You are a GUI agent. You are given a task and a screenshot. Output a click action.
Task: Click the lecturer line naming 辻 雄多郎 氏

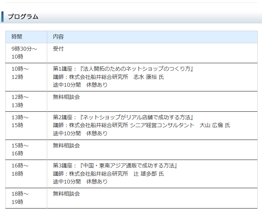[x=108, y=174]
